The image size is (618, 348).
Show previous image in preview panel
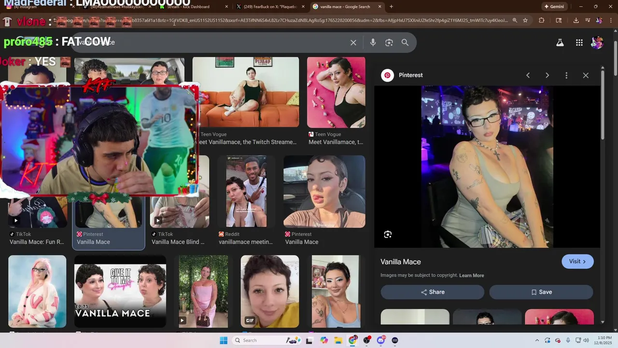pos(528,75)
